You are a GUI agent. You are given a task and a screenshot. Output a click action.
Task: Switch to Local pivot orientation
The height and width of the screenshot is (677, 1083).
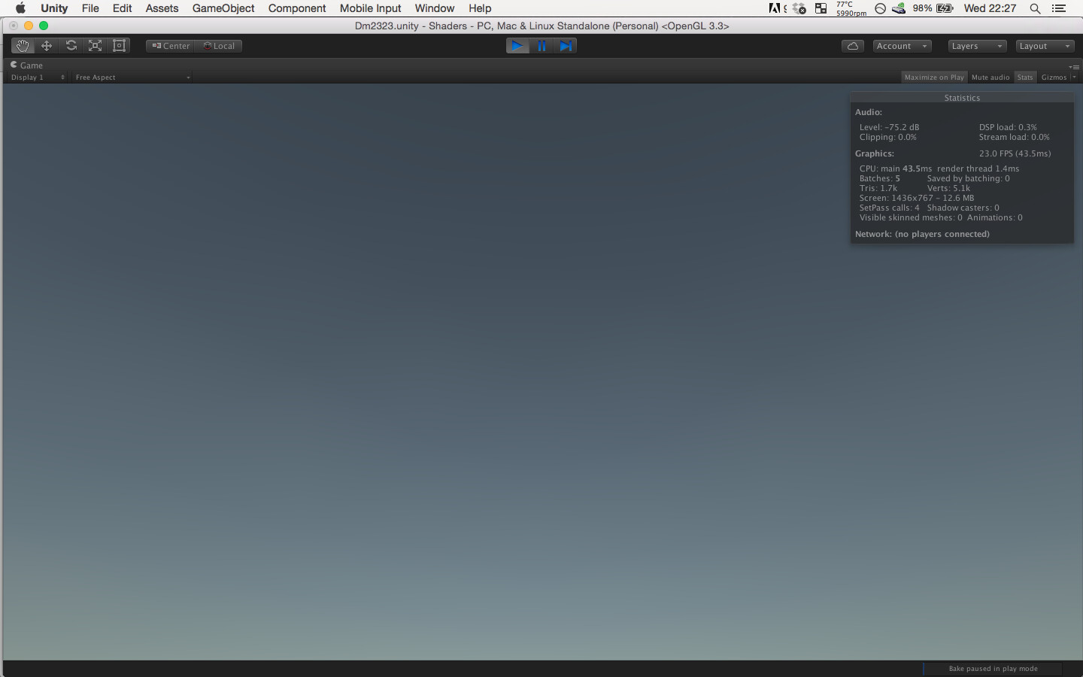click(x=219, y=45)
